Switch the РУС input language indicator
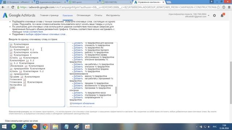This screenshot has height=130, width=232. [x=215, y=127]
